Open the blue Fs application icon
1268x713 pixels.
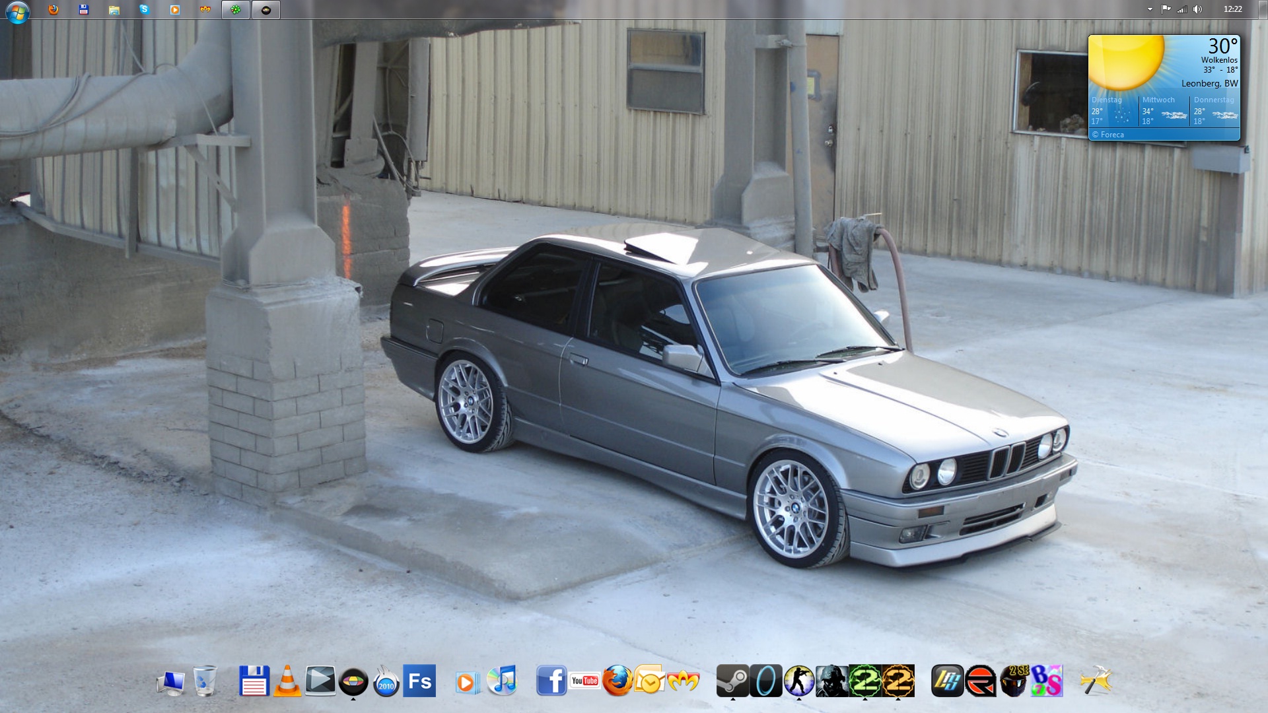point(419,681)
